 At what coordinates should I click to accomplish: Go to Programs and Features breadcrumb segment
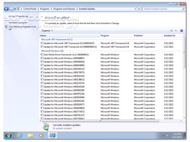[64, 9]
